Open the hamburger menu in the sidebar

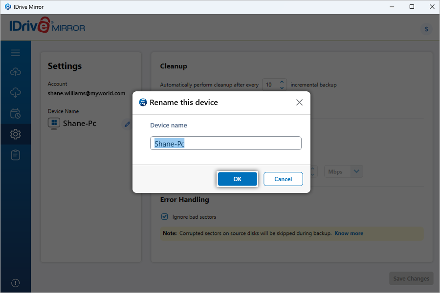click(x=15, y=53)
